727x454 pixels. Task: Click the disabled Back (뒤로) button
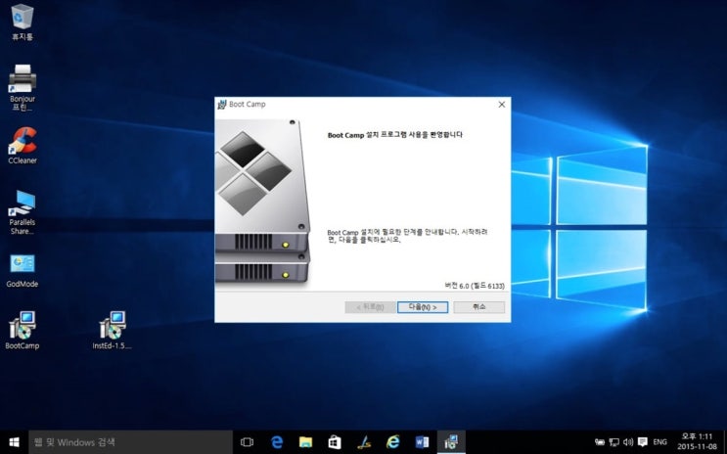pyautogui.click(x=370, y=307)
